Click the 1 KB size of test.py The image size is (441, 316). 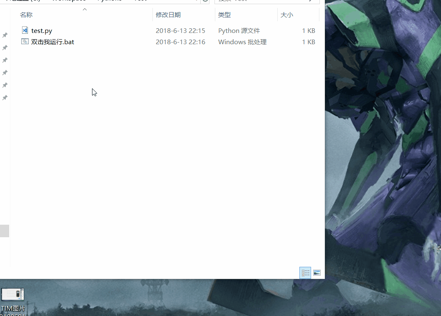coord(309,30)
